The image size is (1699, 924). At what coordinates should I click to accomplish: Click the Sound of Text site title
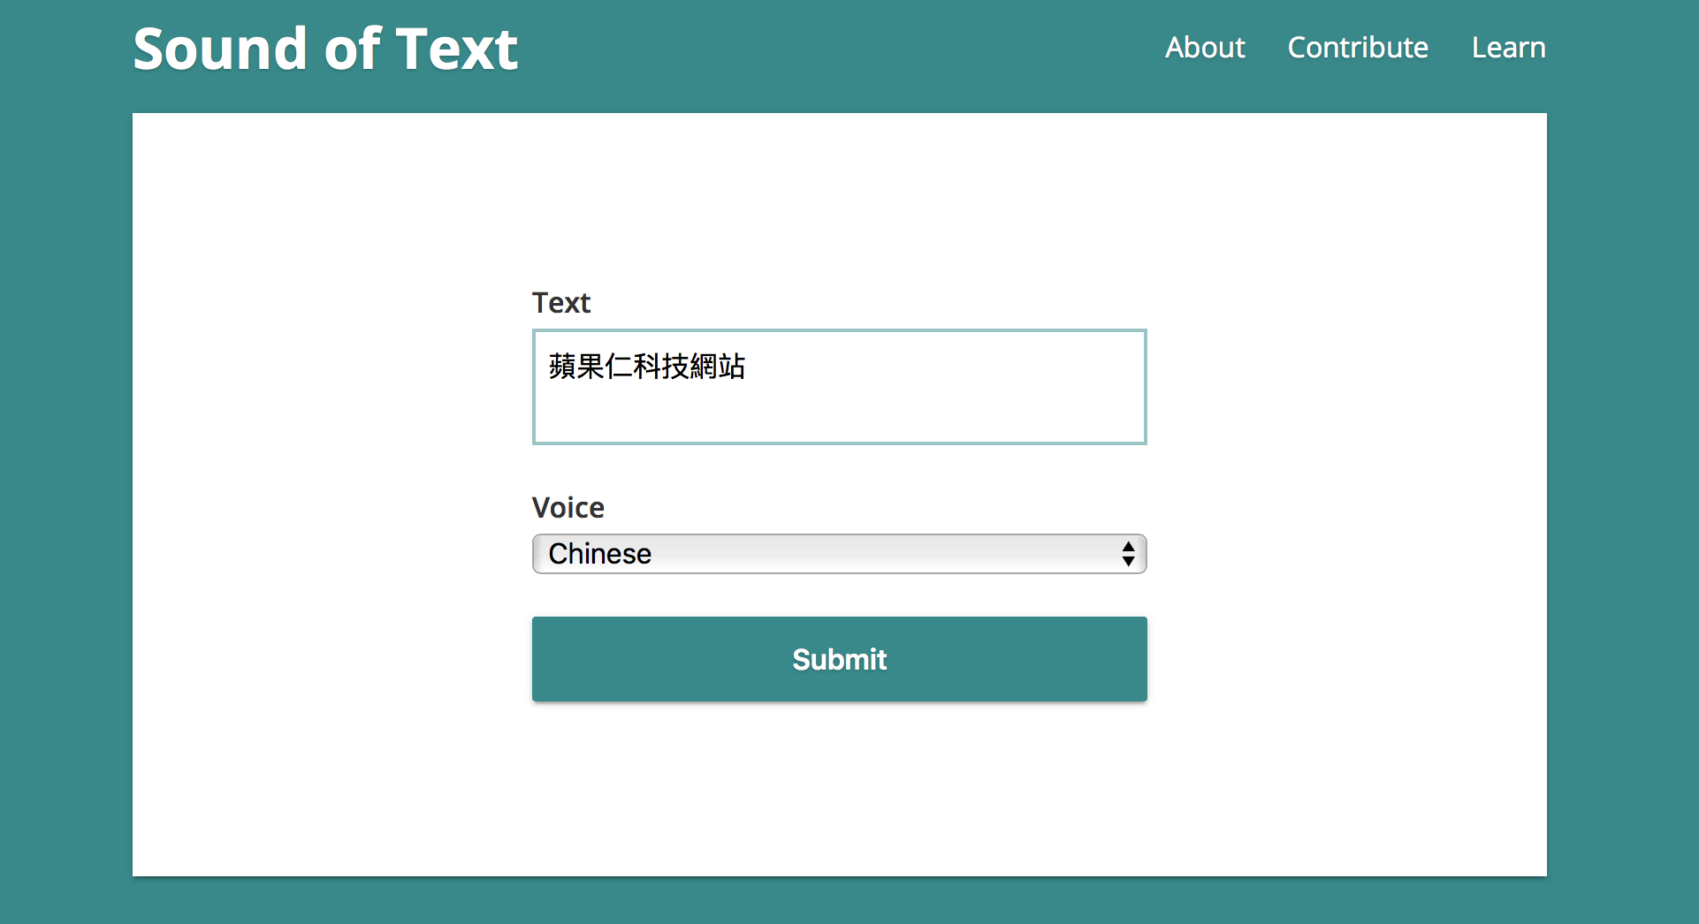coord(325,49)
